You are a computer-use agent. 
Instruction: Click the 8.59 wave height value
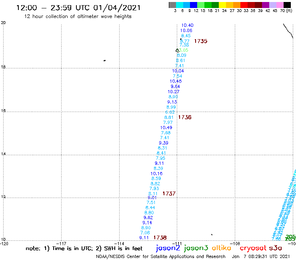point(156,179)
